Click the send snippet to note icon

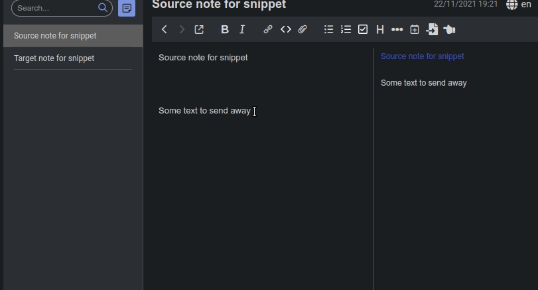tap(432, 29)
